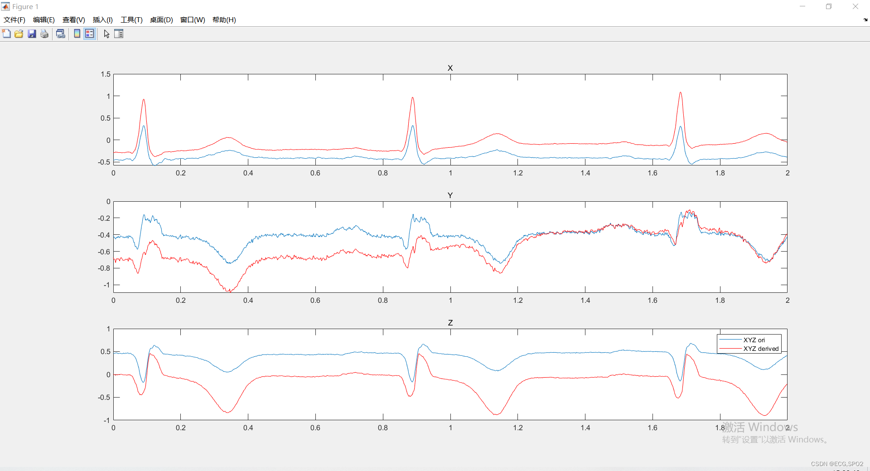870x471 pixels.
Task: Open the 帮助(H) menu
Action: tap(224, 19)
